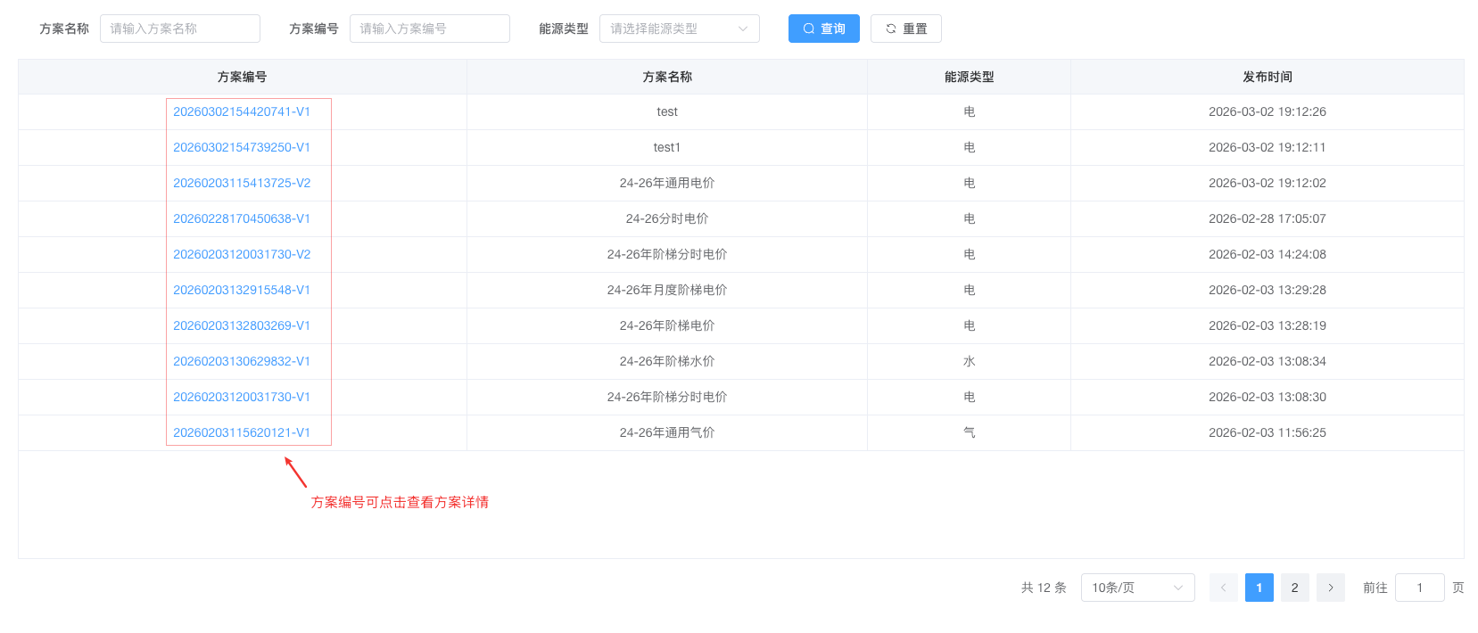1478x633 pixels.
Task: Click publish time 2026-02-03 13:08:34
Action: (x=1267, y=361)
